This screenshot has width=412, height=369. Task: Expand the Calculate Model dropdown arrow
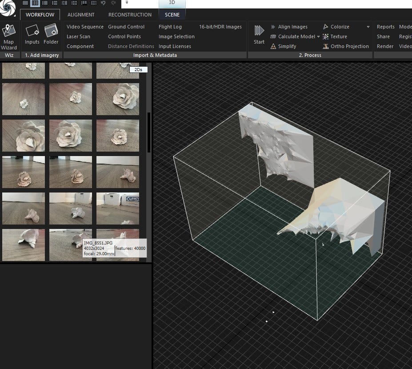pyautogui.click(x=319, y=36)
